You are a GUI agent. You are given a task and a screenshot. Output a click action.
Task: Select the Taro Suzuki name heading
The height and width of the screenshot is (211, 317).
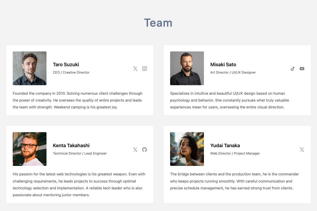click(66, 64)
